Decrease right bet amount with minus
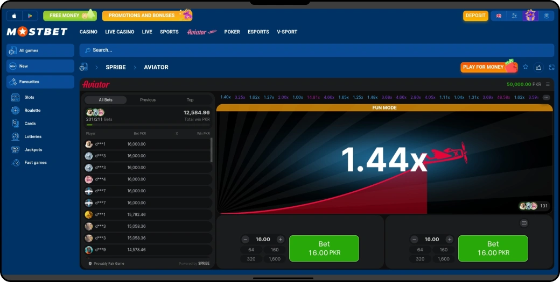This screenshot has height=282, width=560. (x=414, y=239)
